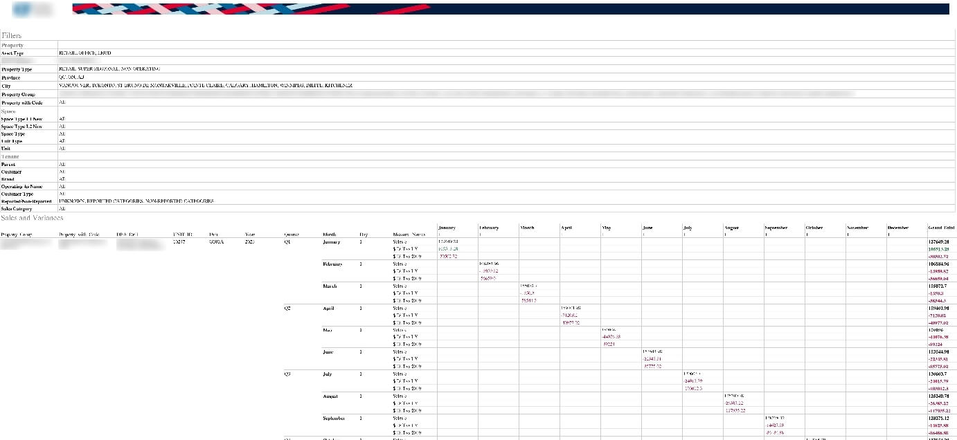The width and height of the screenshot is (957, 440).
Task: Click the Sales and Variances section heading
Action: (33, 218)
